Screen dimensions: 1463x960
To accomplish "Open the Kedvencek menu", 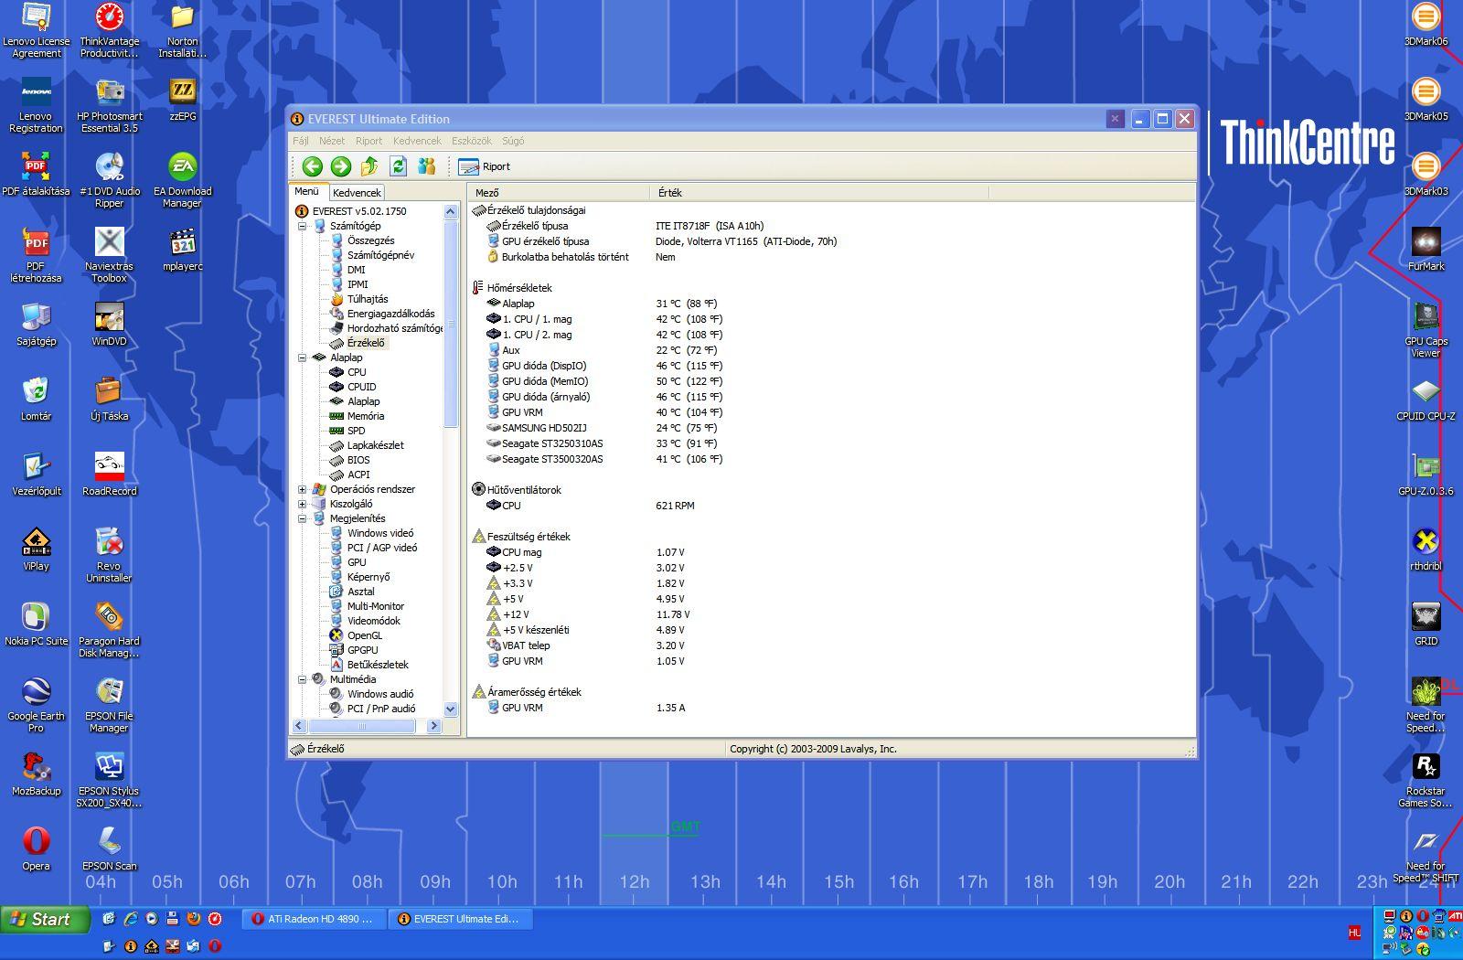I will (417, 141).
